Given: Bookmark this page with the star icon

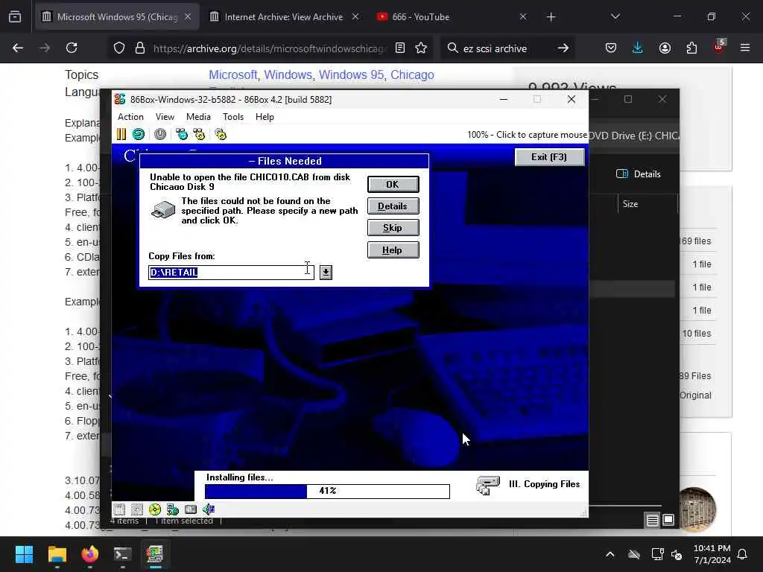Looking at the screenshot, I should click(421, 48).
